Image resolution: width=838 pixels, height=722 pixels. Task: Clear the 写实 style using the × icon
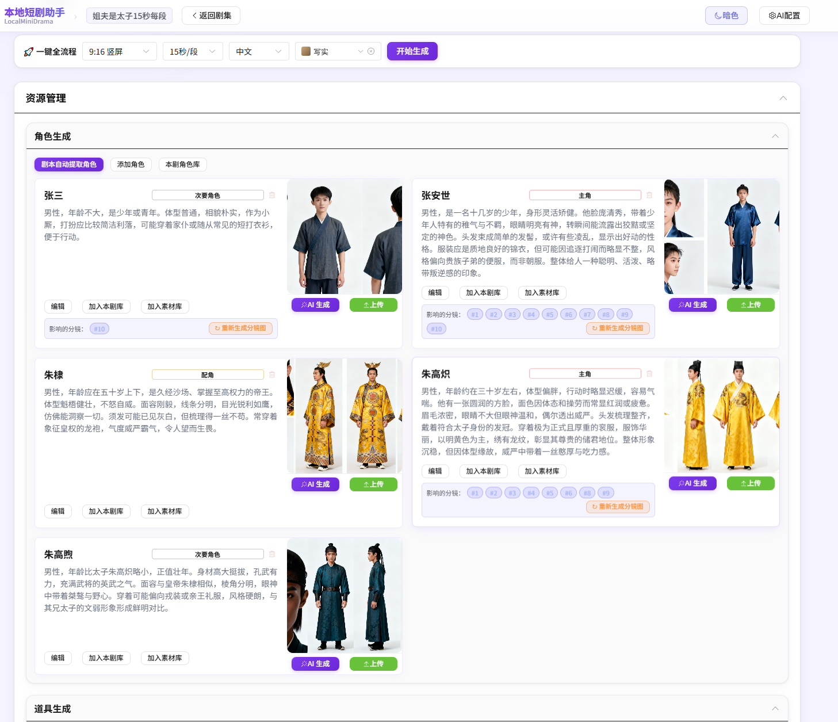372,51
